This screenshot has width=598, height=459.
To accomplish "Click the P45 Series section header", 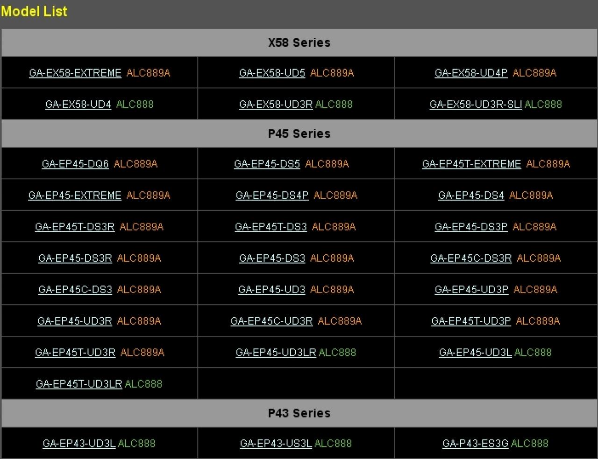I will pos(299,134).
